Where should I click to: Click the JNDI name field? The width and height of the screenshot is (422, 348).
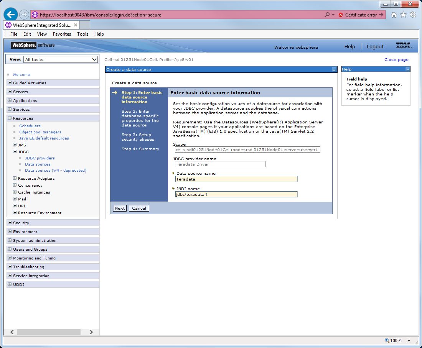[236, 194]
